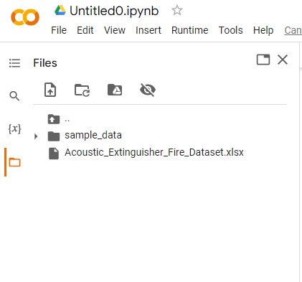This screenshot has width=302, height=282.
Task: Open the Colab logo home
Action: click(x=25, y=17)
